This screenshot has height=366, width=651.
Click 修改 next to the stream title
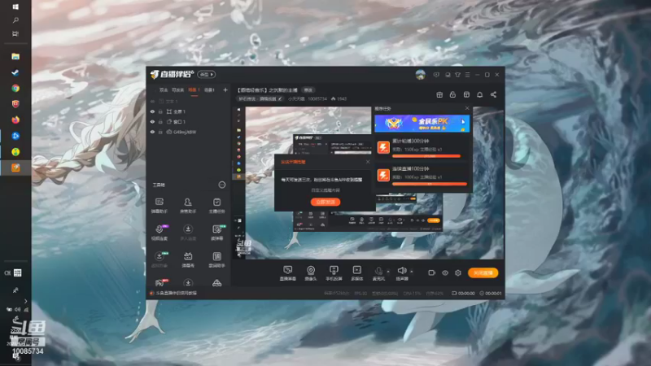[308, 90]
